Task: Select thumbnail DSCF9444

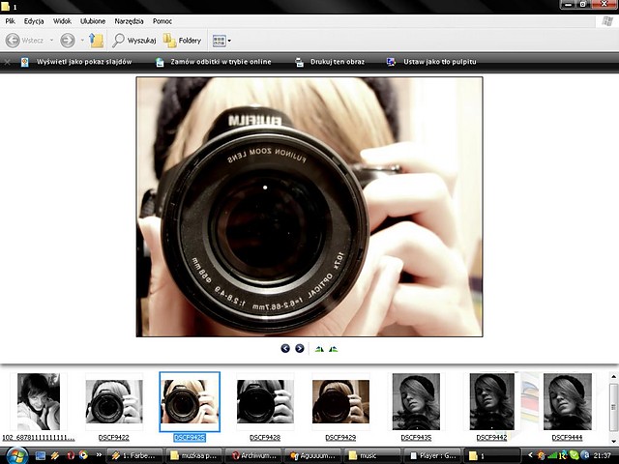Action: [x=568, y=402]
